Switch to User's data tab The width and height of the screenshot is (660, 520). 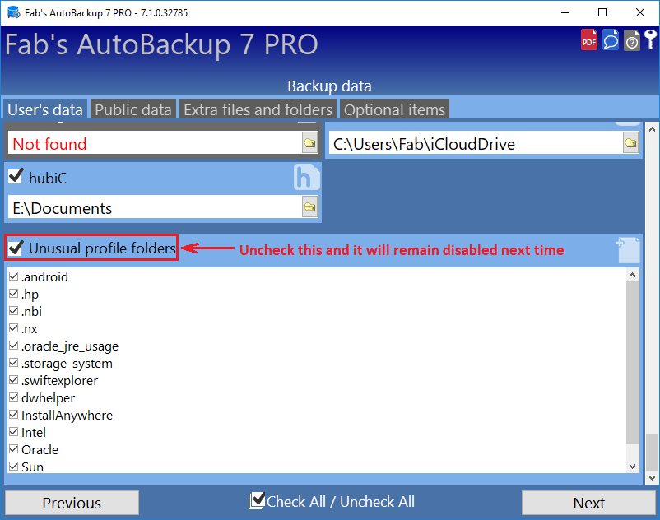click(45, 109)
